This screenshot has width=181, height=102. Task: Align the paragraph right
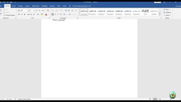(58, 14)
